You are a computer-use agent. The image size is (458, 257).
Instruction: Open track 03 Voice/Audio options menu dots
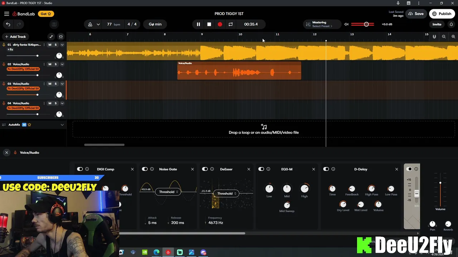point(44,84)
